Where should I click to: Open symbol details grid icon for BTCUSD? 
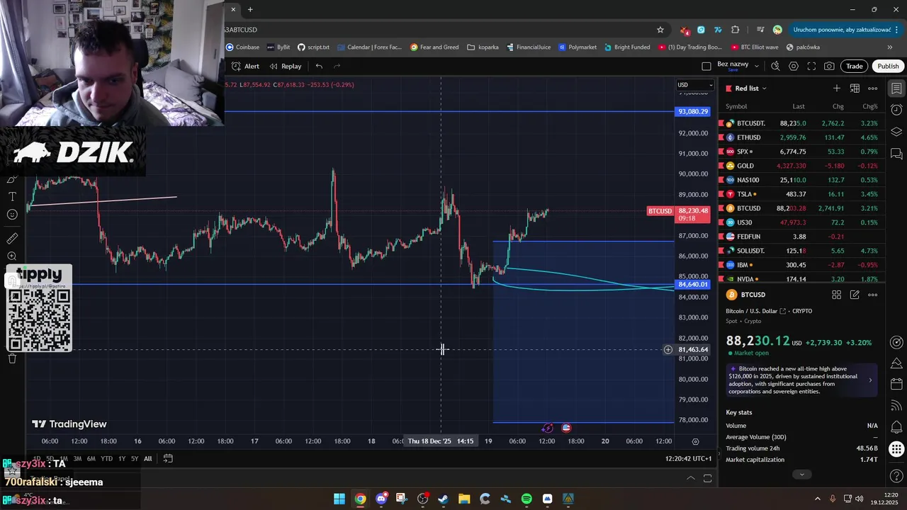pyautogui.click(x=837, y=295)
